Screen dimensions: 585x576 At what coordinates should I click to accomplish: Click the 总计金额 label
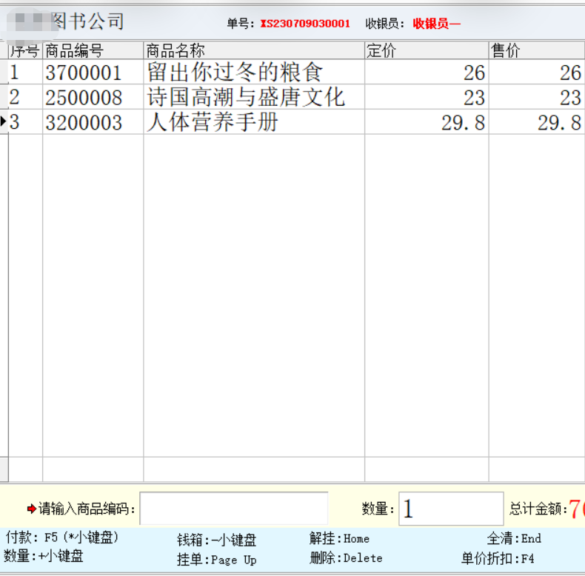pyautogui.click(x=538, y=509)
